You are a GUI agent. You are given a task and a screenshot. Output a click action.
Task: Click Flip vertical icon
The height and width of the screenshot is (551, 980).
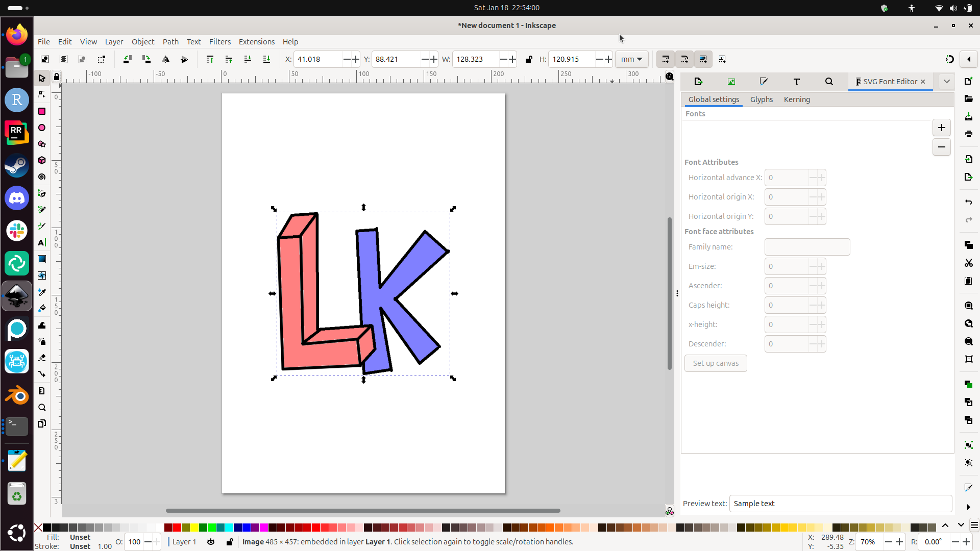coord(184,59)
